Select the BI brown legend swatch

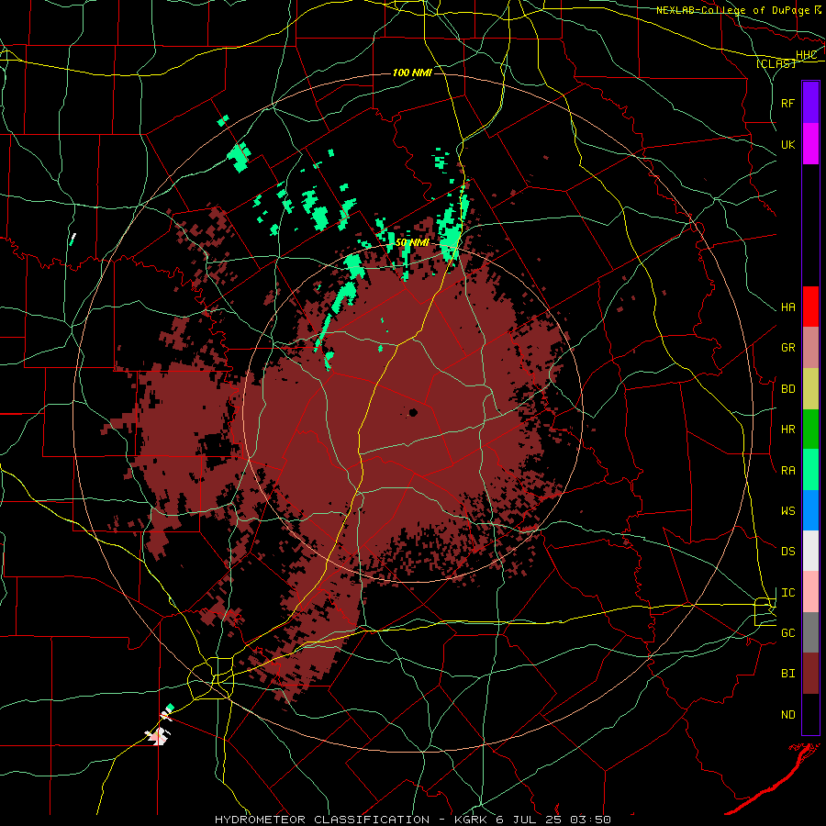pos(810,674)
